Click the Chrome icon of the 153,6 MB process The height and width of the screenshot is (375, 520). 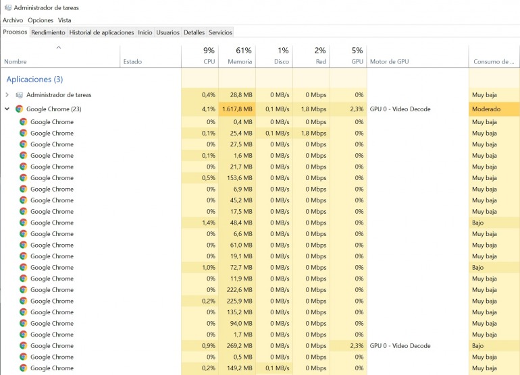tap(23, 178)
